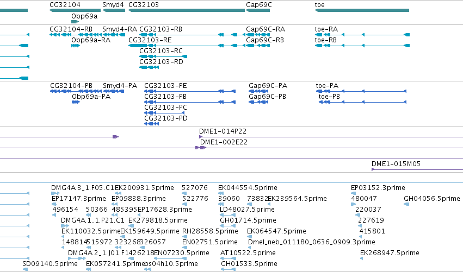This screenshot has width=463, height=272.
Task: Click the 522776 EST label
Action: (x=195, y=199)
